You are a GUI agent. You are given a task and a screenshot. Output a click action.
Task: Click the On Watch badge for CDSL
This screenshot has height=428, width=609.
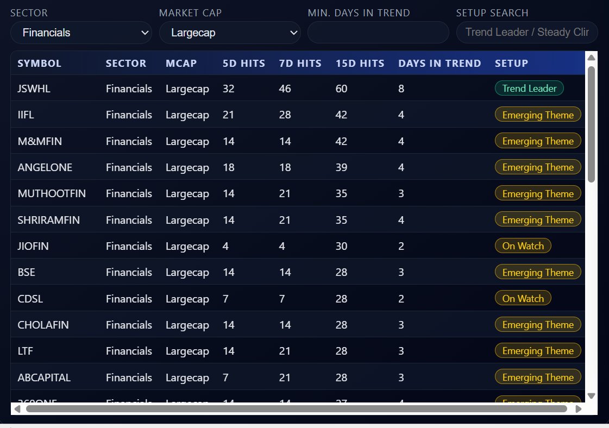click(523, 298)
